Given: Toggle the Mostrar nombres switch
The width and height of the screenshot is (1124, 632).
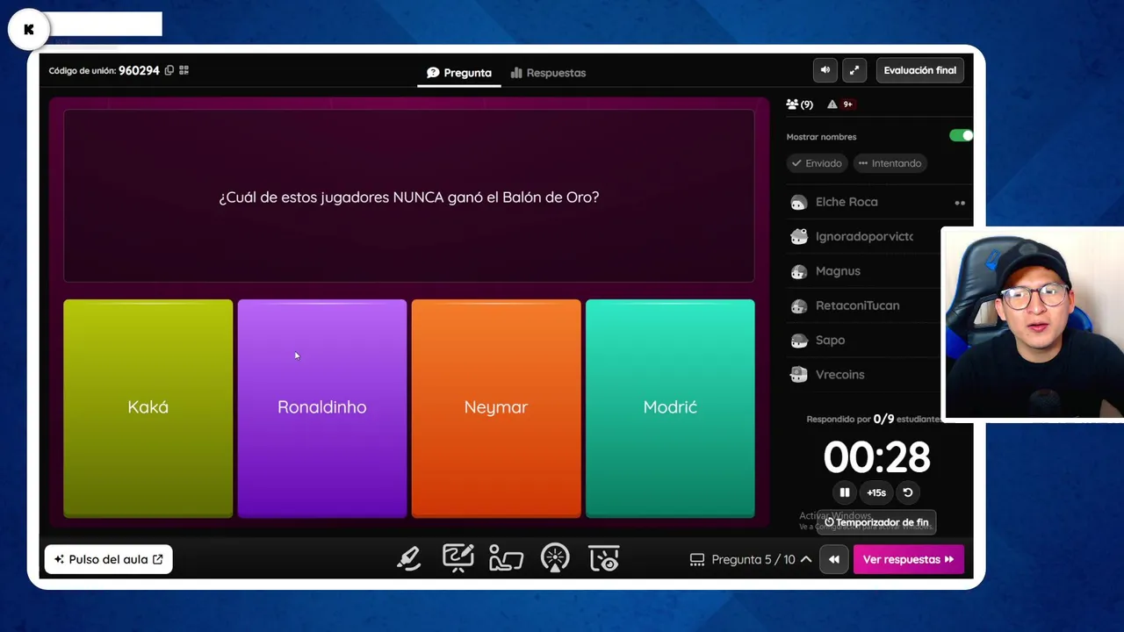Looking at the screenshot, I should point(961,136).
